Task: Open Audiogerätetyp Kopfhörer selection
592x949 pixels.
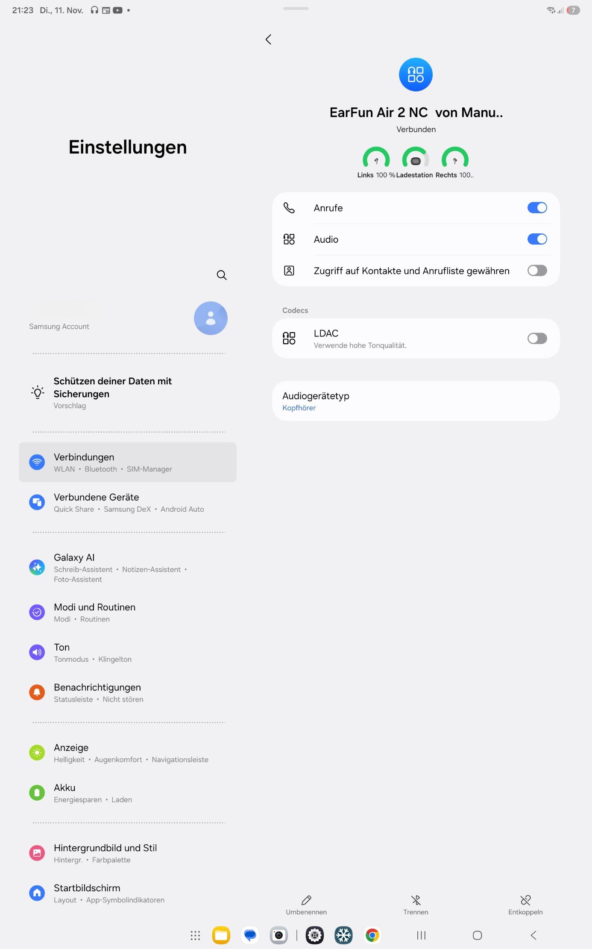Action: tap(416, 401)
